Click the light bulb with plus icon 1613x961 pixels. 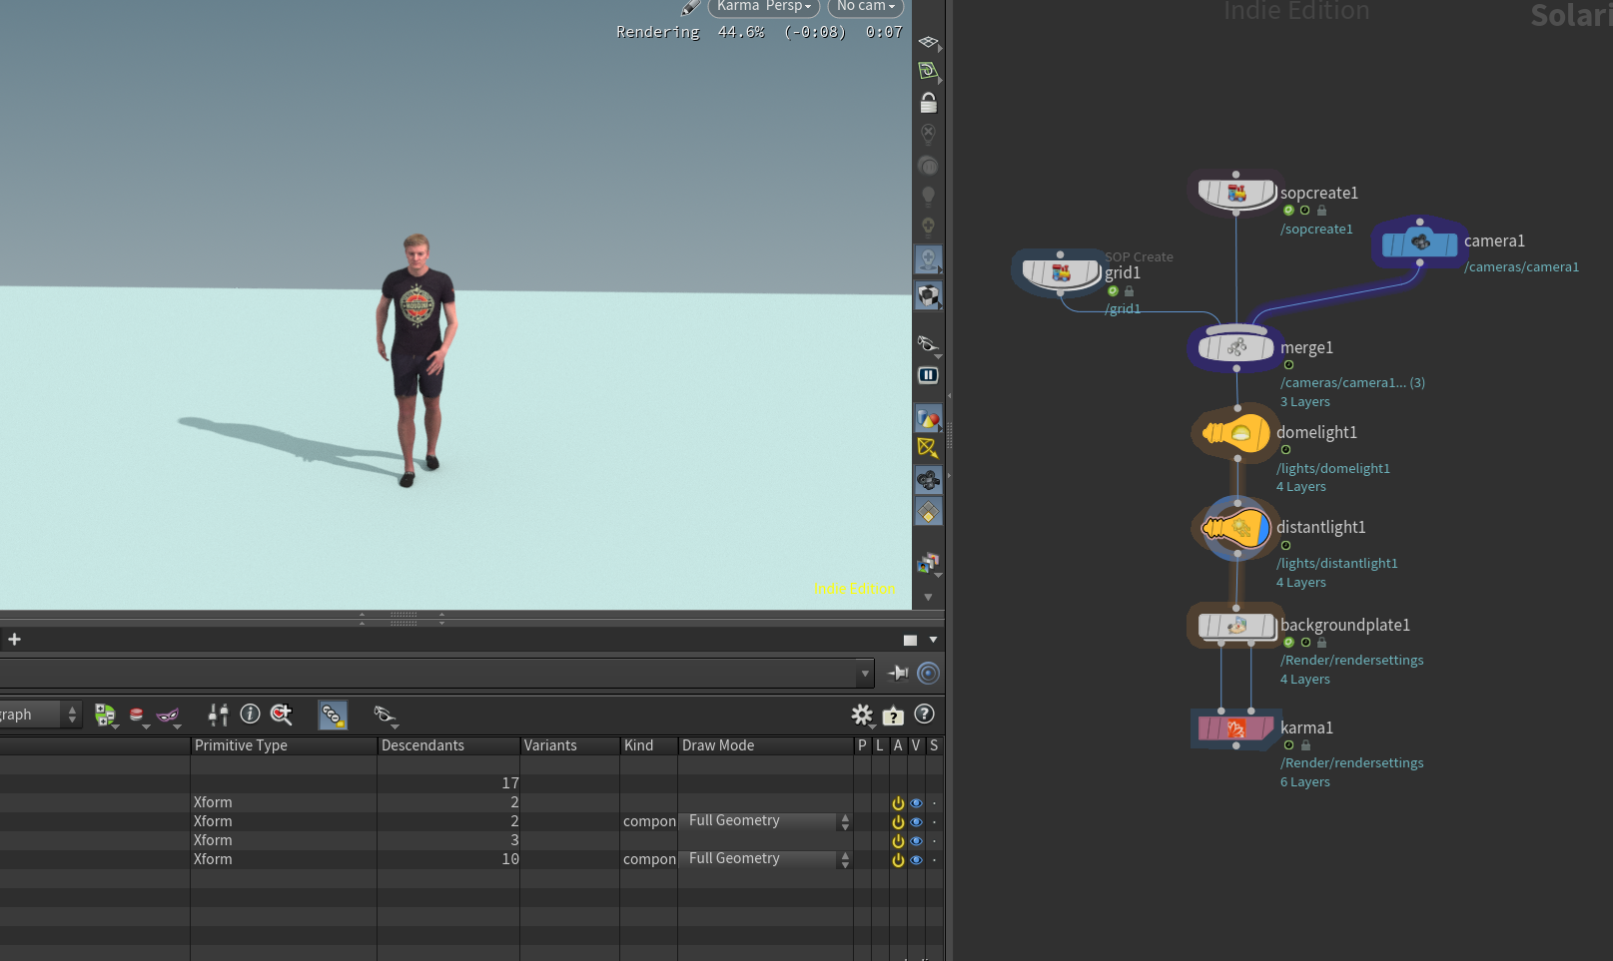tap(928, 227)
